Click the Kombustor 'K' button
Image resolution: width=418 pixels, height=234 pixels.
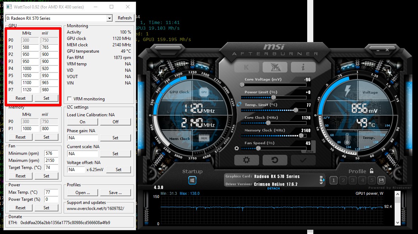click(x=246, y=67)
